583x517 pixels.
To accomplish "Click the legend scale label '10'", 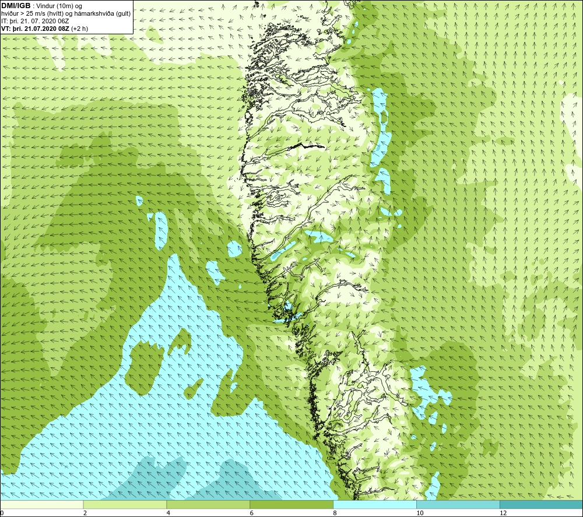I will coord(420,513).
